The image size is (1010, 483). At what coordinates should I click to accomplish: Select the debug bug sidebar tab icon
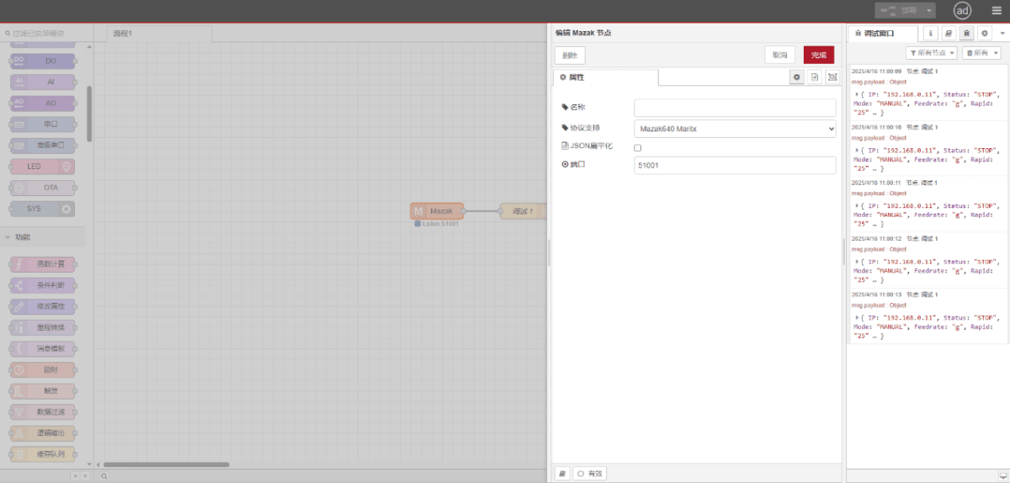click(966, 33)
